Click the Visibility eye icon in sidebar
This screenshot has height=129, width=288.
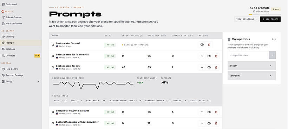click(x=3, y=36)
